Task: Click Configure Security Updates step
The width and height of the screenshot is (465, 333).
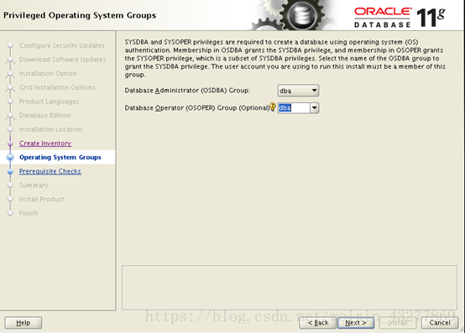Action: pos(62,45)
